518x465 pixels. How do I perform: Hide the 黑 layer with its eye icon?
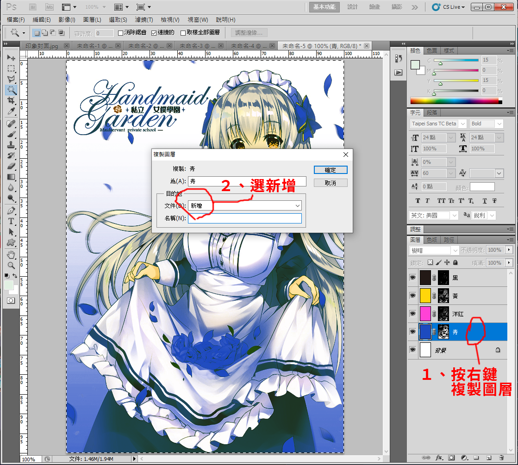[x=412, y=278]
